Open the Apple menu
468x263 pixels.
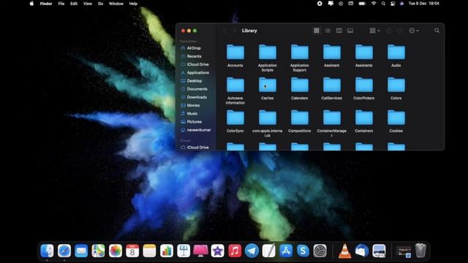[x=31, y=4]
